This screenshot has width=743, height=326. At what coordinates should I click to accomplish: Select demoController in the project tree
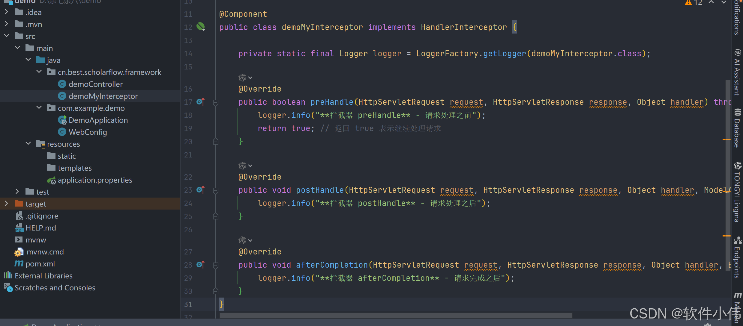95,84
